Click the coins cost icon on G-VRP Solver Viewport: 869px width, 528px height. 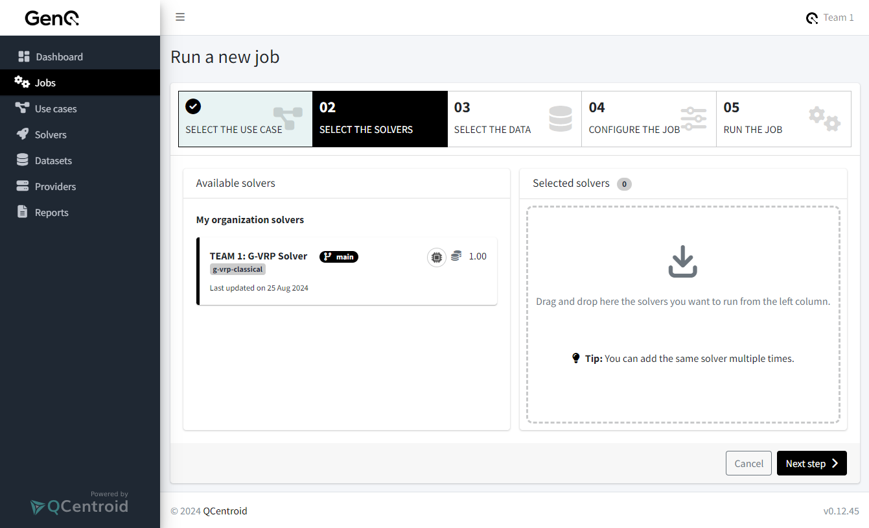tap(456, 256)
